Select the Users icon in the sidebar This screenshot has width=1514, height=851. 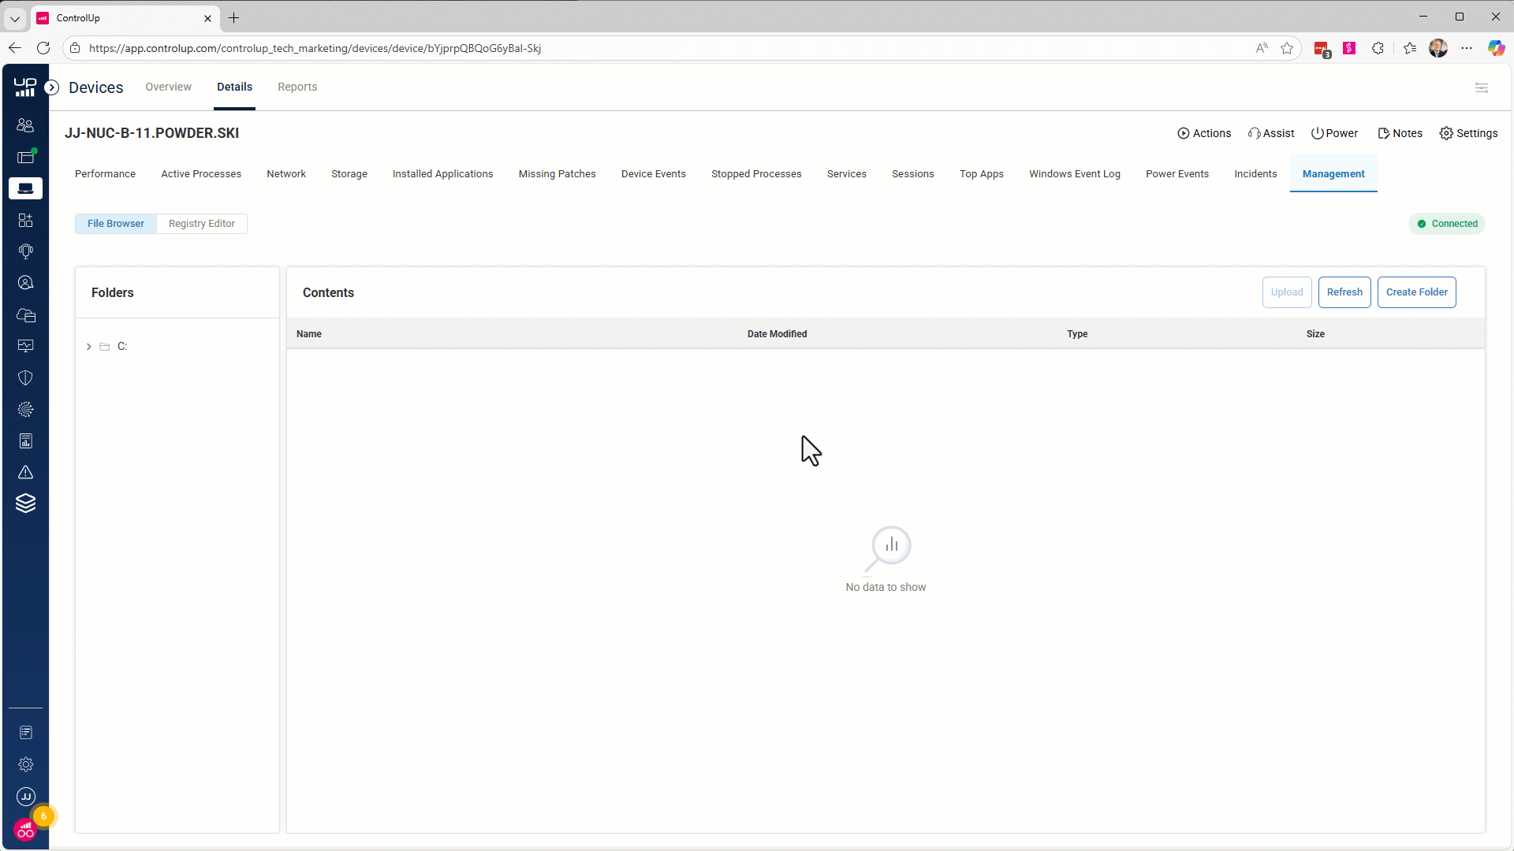[x=25, y=124]
